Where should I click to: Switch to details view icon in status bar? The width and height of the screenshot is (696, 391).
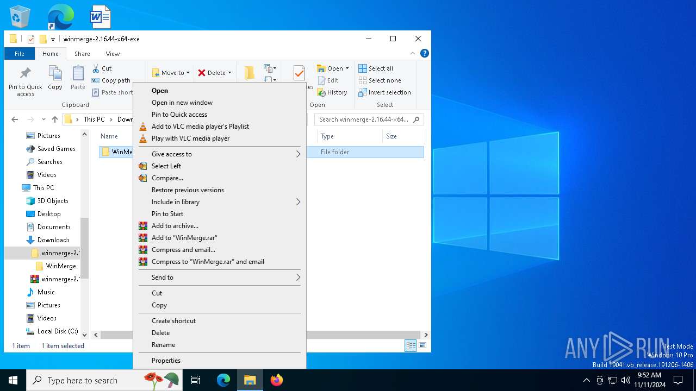pyautogui.click(x=411, y=345)
